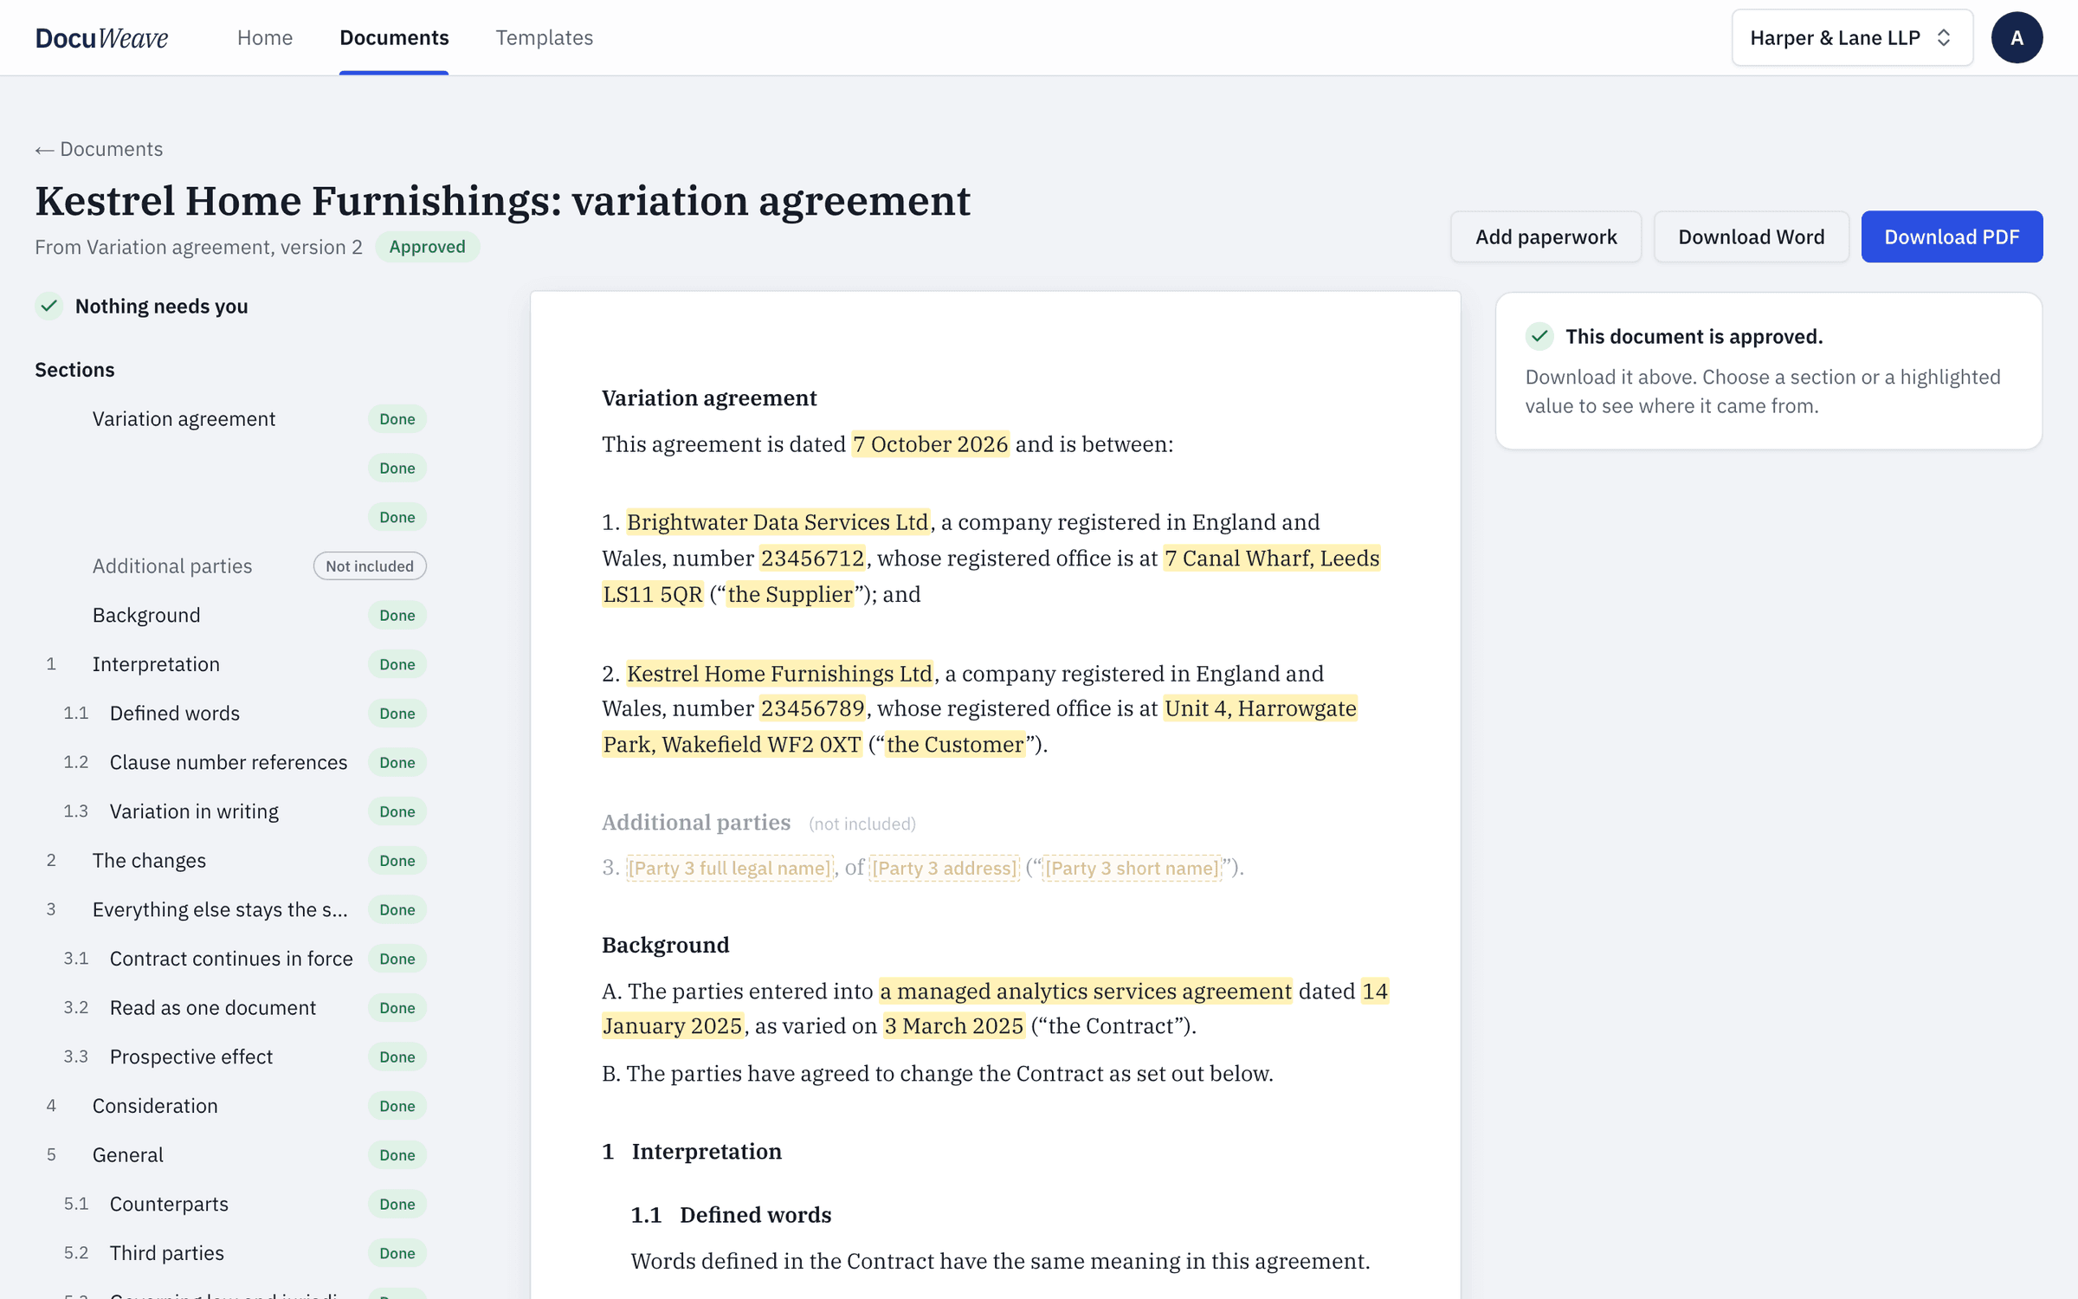Open 1.3 Variation in writing section
The width and height of the screenshot is (2078, 1299).
click(x=232, y=811)
